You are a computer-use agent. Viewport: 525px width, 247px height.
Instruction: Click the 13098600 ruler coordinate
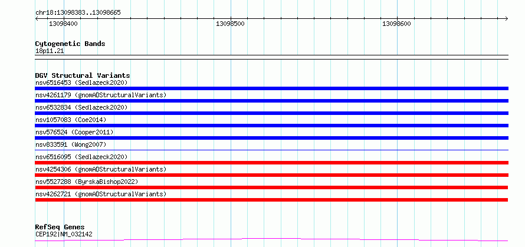(x=396, y=24)
